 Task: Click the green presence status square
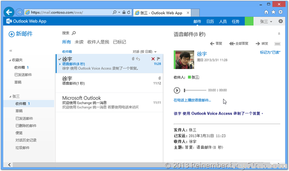(249, 21)
